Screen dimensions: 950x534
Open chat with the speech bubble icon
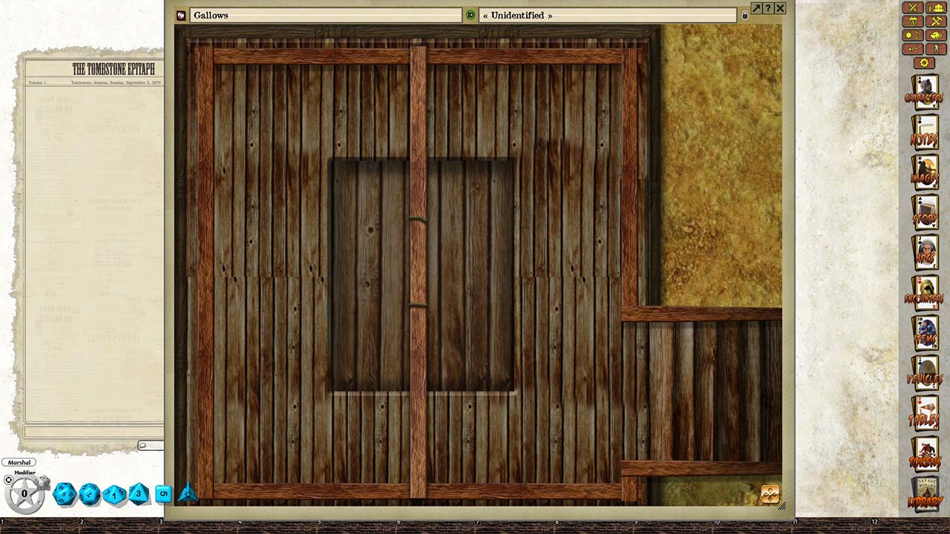pos(144,444)
